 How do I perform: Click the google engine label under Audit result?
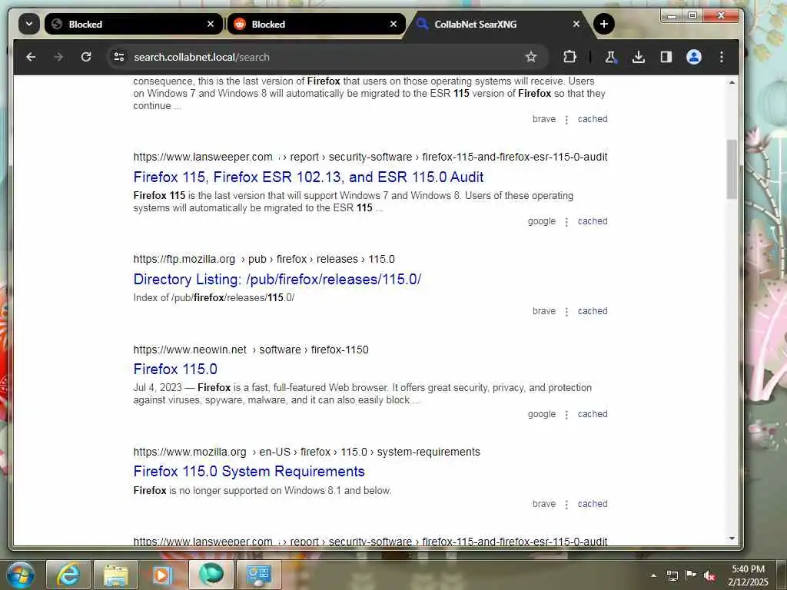tap(542, 221)
